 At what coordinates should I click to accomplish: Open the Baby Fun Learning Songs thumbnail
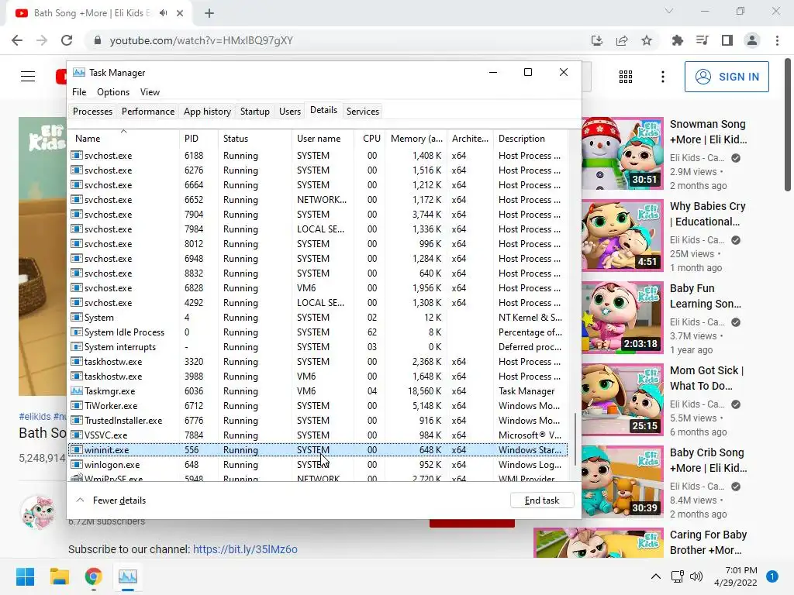pos(622,318)
